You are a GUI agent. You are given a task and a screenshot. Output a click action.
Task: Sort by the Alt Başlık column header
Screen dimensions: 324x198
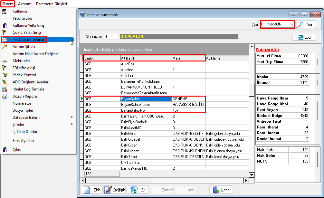(146, 58)
